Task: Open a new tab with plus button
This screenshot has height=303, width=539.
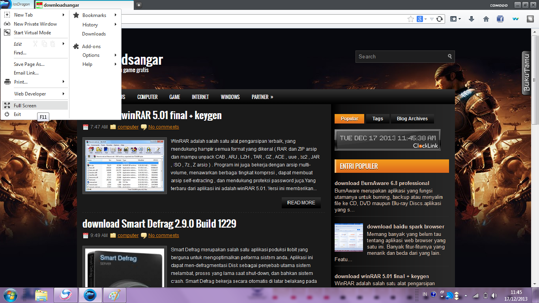Action: coord(139,5)
